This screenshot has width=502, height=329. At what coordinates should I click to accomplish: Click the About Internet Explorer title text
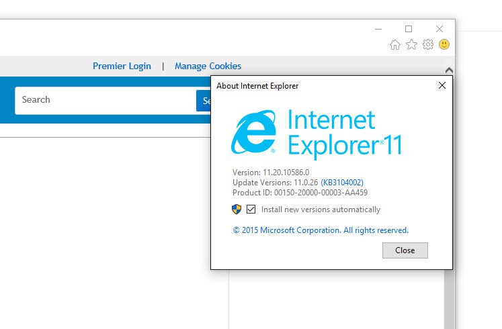pyautogui.click(x=257, y=86)
